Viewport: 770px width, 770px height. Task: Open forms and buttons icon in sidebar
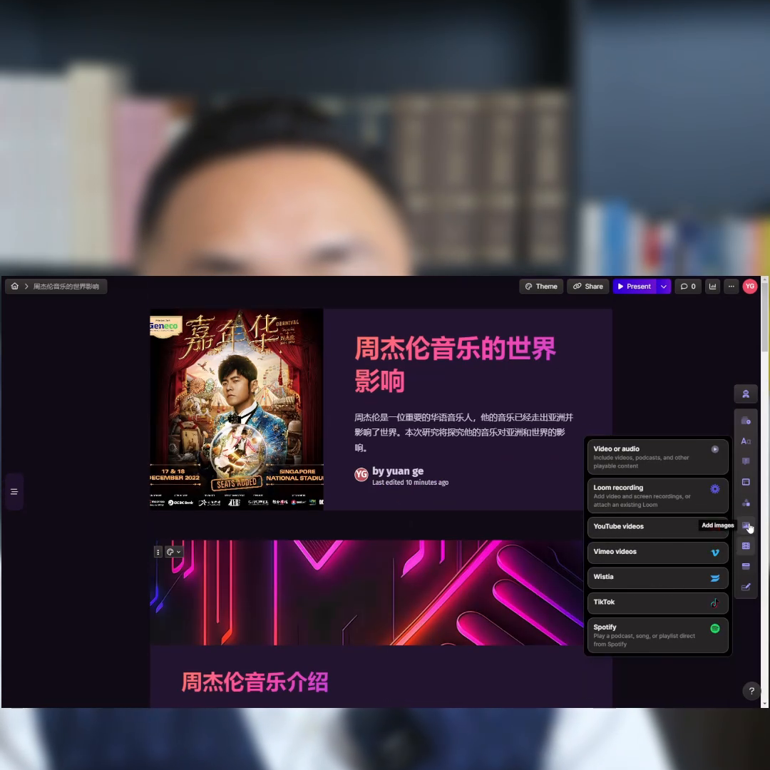pyautogui.click(x=746, y=587)
